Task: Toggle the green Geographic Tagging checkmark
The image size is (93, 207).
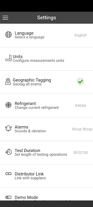Action: coord(80,82)
